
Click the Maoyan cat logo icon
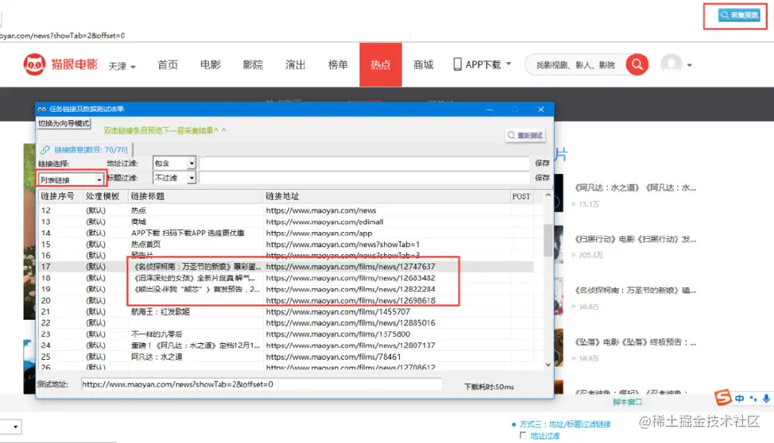pyautogui.click(x=35, y=65)
